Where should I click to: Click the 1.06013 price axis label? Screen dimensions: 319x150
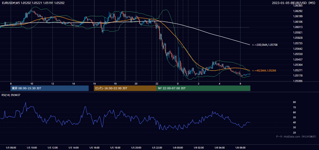click(x=297, y=27)
